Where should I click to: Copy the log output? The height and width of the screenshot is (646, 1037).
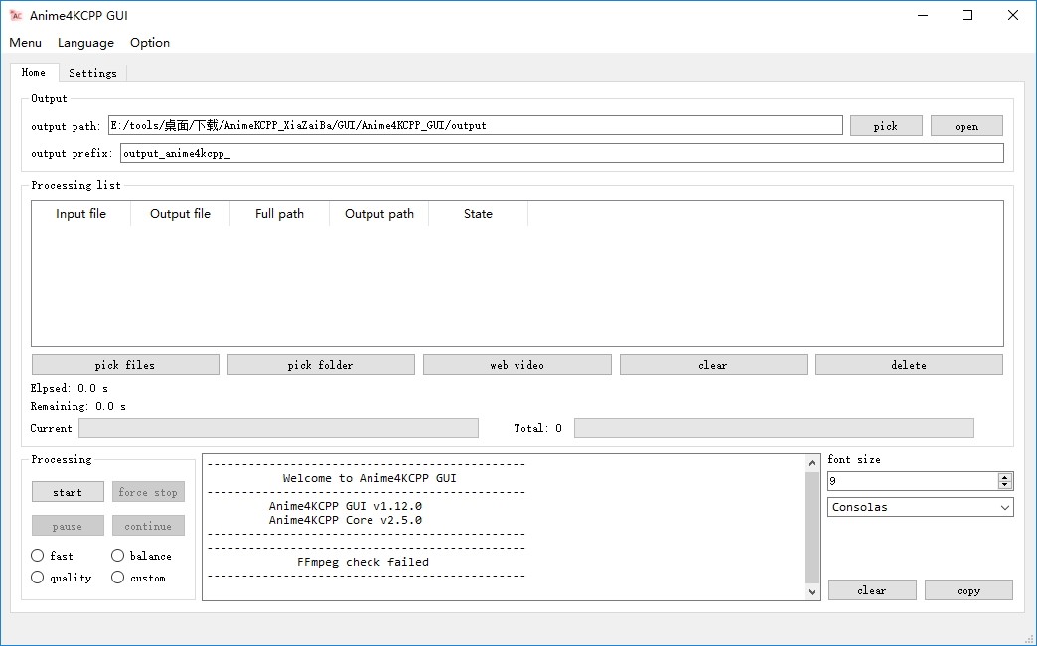click(968, 590)
